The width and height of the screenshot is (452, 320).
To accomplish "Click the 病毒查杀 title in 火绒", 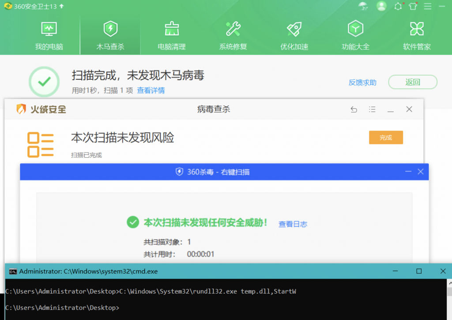I will tap(214, 109).
